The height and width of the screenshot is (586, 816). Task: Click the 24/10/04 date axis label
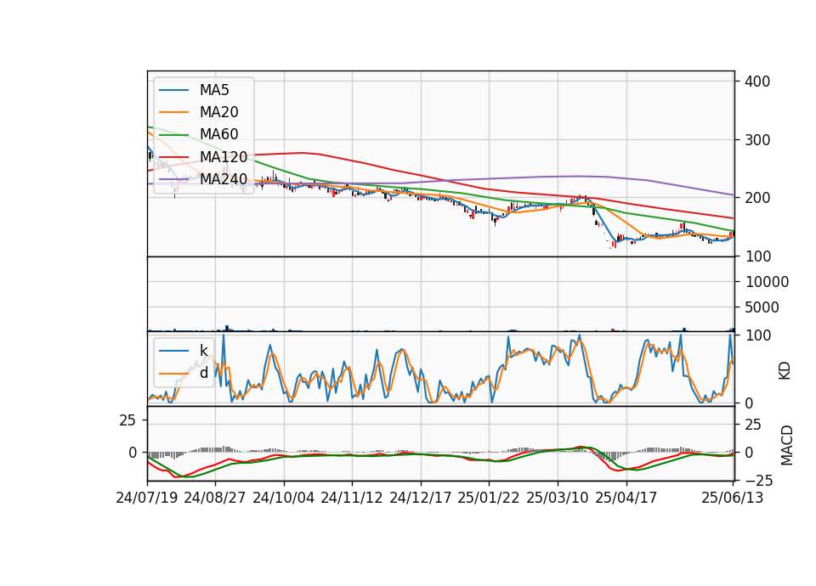[x=284, y=498]
